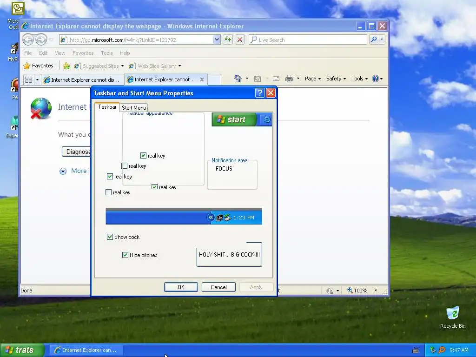Open the Tools menu in menu bar
Viewport: 476px width, 357px height.
(x=107, y=53)
